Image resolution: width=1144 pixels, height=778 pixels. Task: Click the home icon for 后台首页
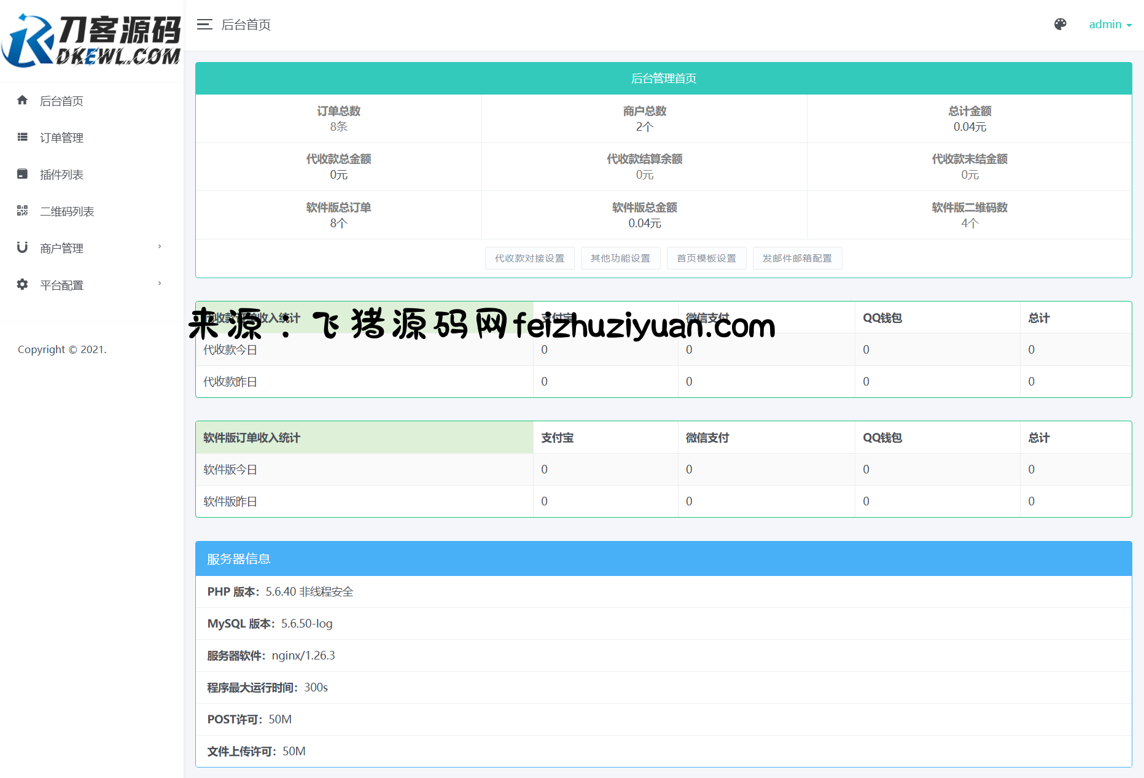point(23,100)
